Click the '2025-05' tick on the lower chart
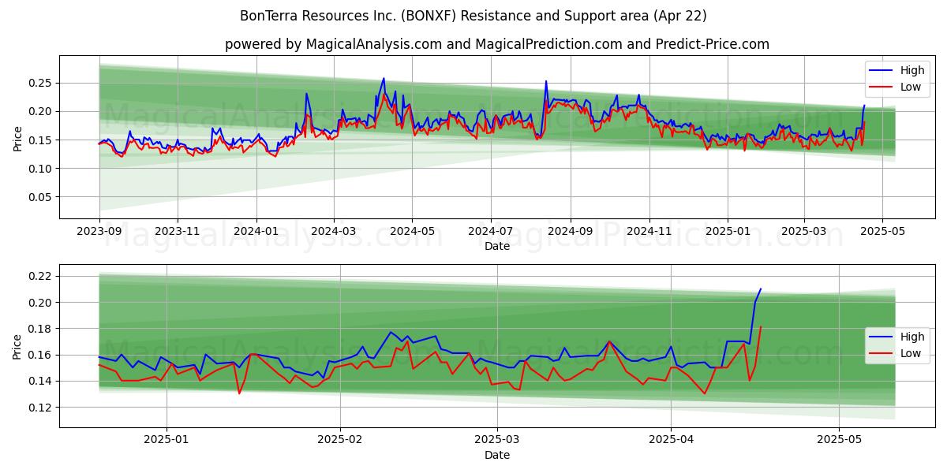Viewport: 947px width, 473px height. coord(840,441)
